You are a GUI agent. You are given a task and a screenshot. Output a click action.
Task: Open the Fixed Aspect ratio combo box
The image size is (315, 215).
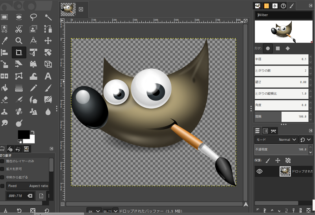pyautogui.click(x=28, y=186)
